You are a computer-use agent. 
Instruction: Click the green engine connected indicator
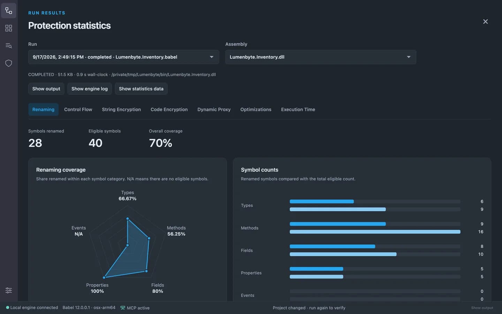[x=8, y=307]
